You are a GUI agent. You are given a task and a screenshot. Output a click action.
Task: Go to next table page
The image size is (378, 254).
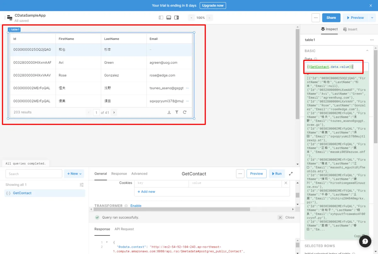click(x=114, y=112)
